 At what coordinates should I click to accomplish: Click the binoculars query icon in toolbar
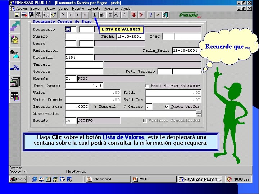(x=31, y=15)
